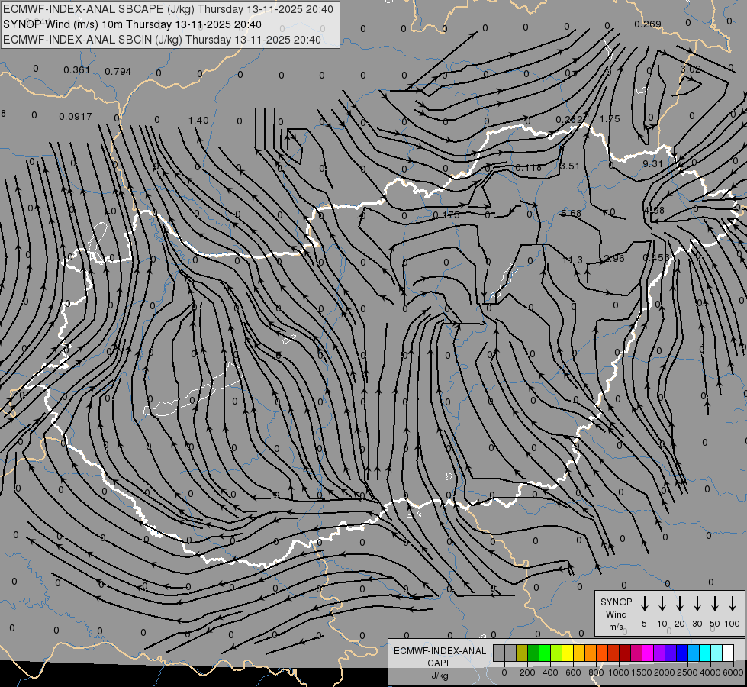Click the 0.794 CAPE value on map
The height and width of the screenshot is (687, 747).
coord(118,72)
